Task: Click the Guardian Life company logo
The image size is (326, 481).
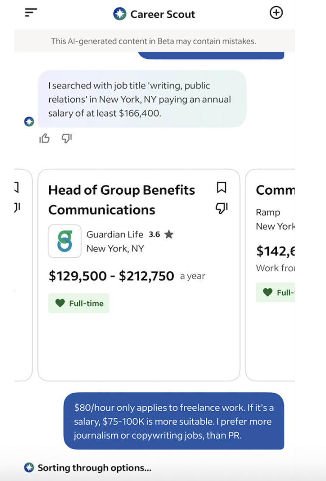Action: pos(65,241)
